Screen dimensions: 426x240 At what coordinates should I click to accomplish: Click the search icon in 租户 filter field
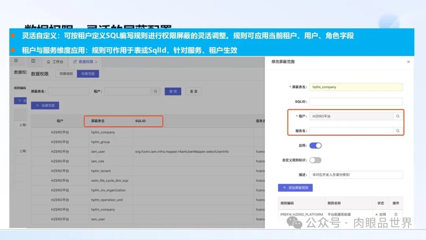click(156, 91)
